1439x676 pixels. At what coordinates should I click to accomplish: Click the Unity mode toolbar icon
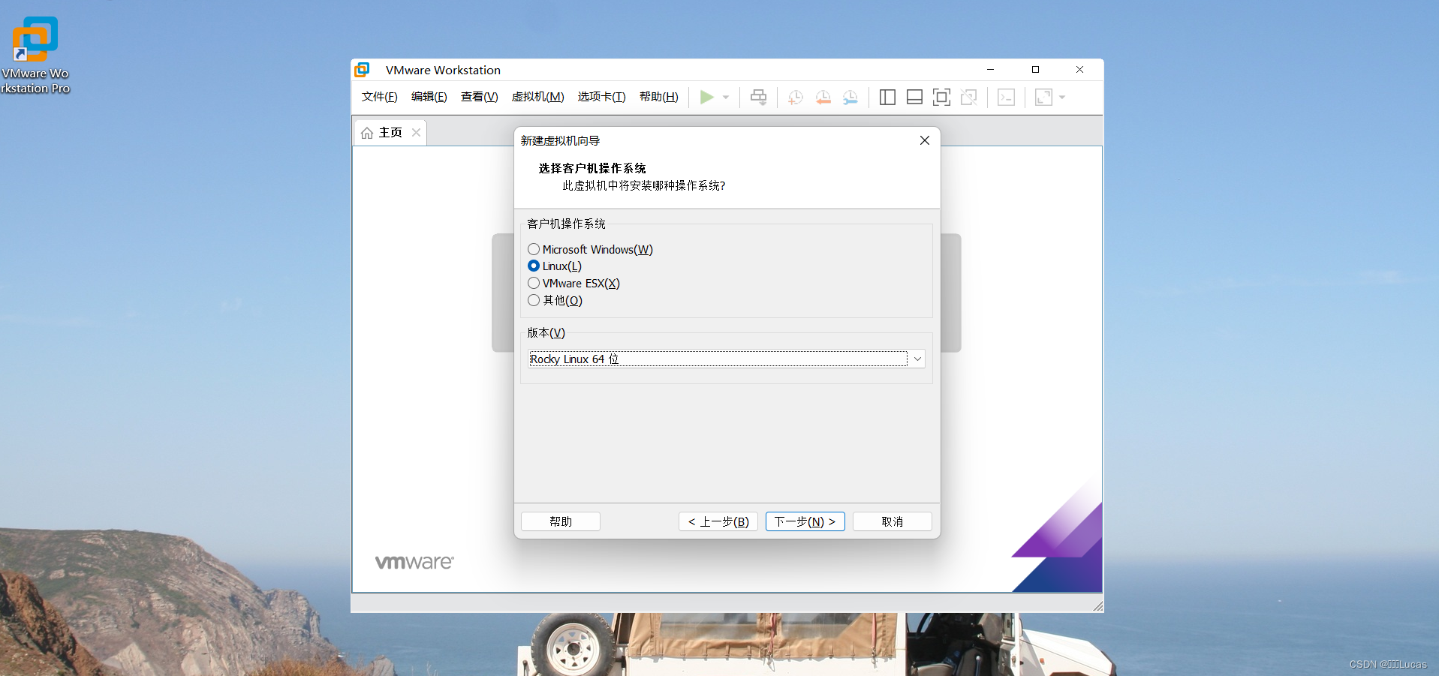click(969, 98)
